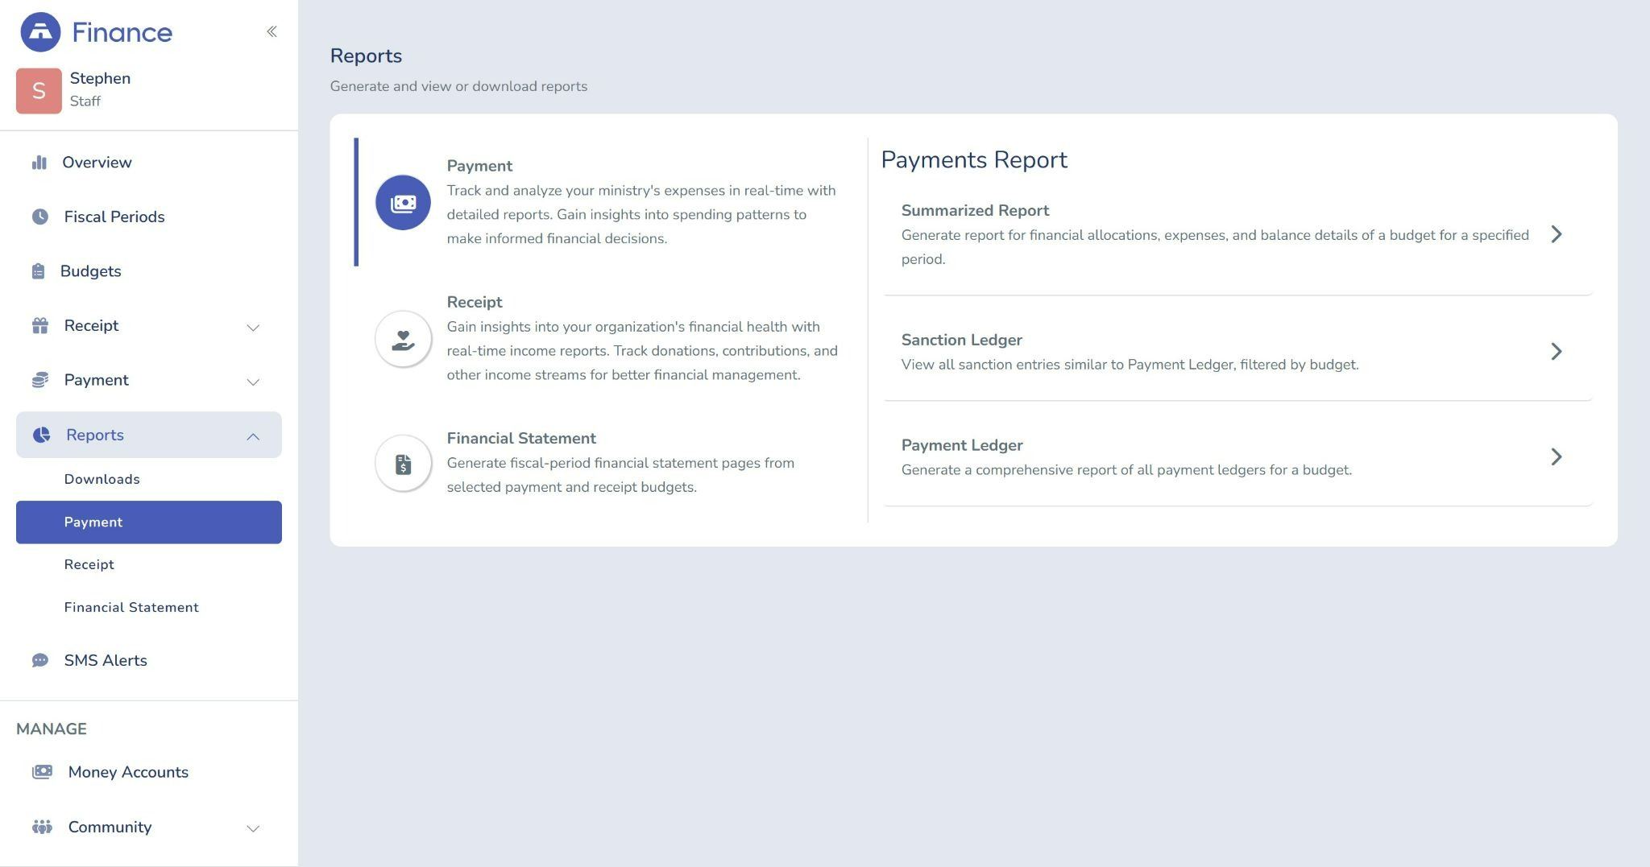Click Stephen's avatar letter S
1650x867 pixels.
click(x=39, y=91)
